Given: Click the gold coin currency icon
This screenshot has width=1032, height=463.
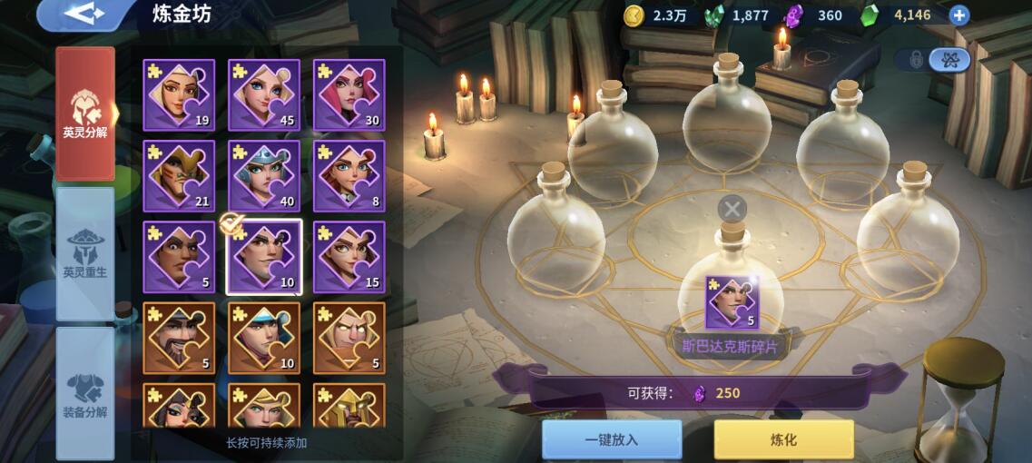Looking at the screenshot, I should pos(634,15).
